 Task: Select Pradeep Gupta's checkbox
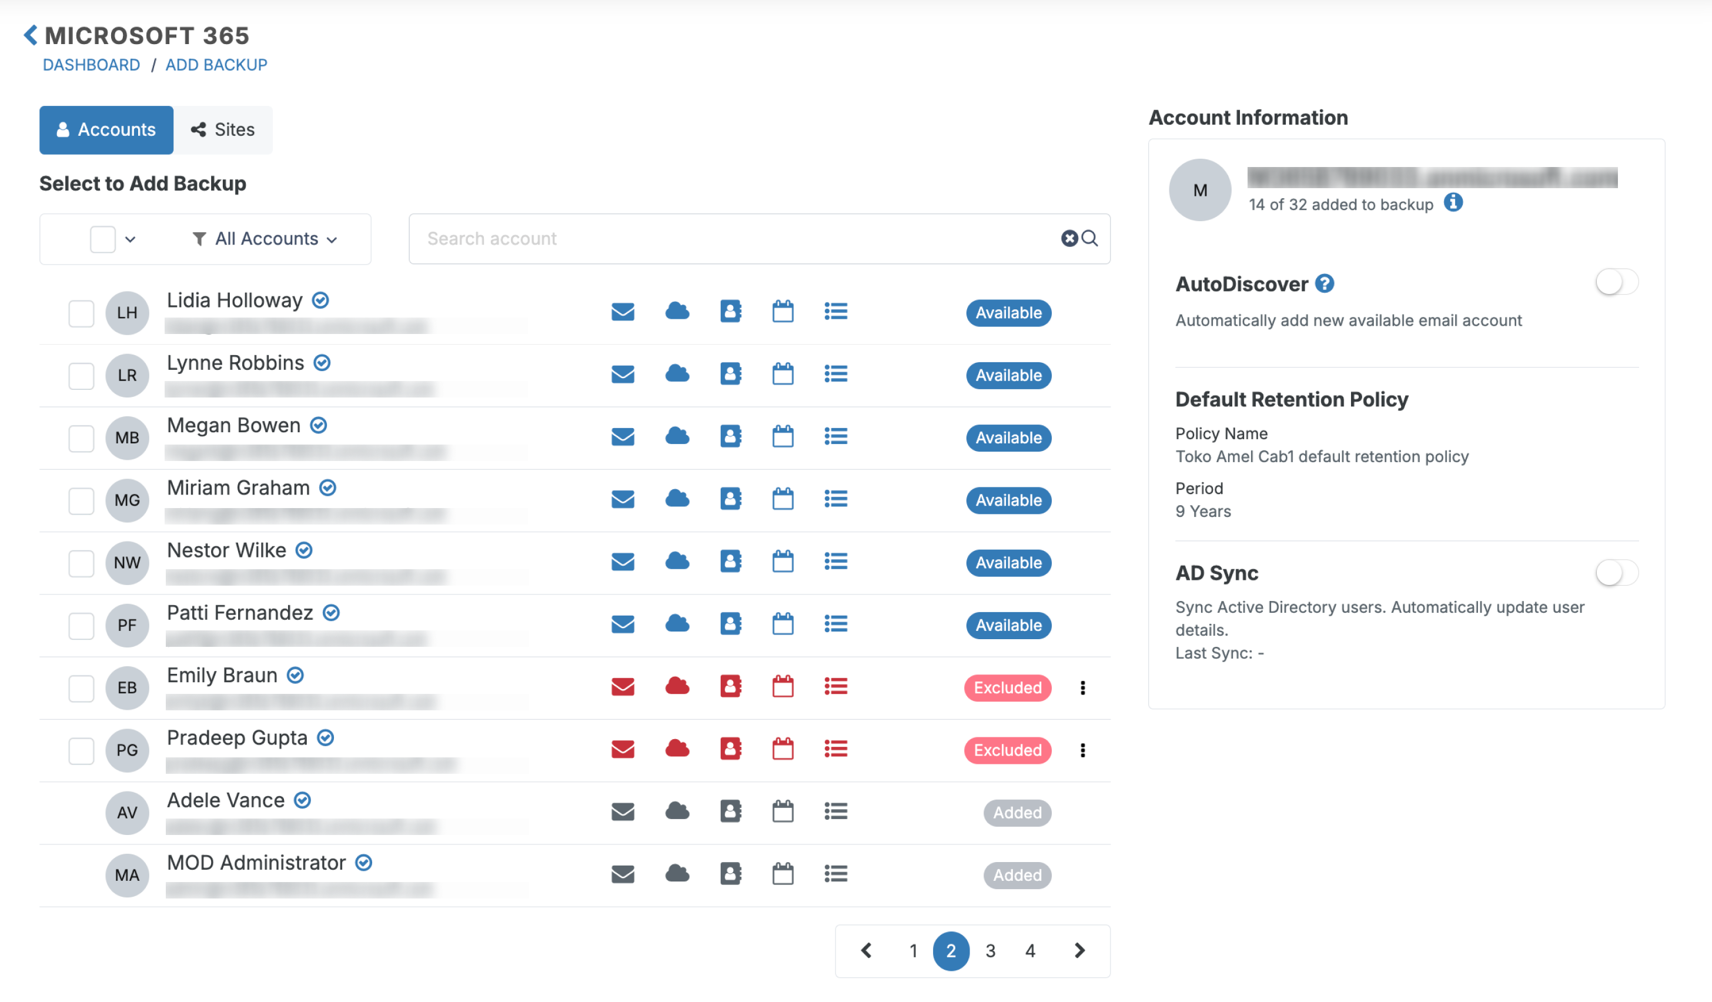click(x=81, y=751)
